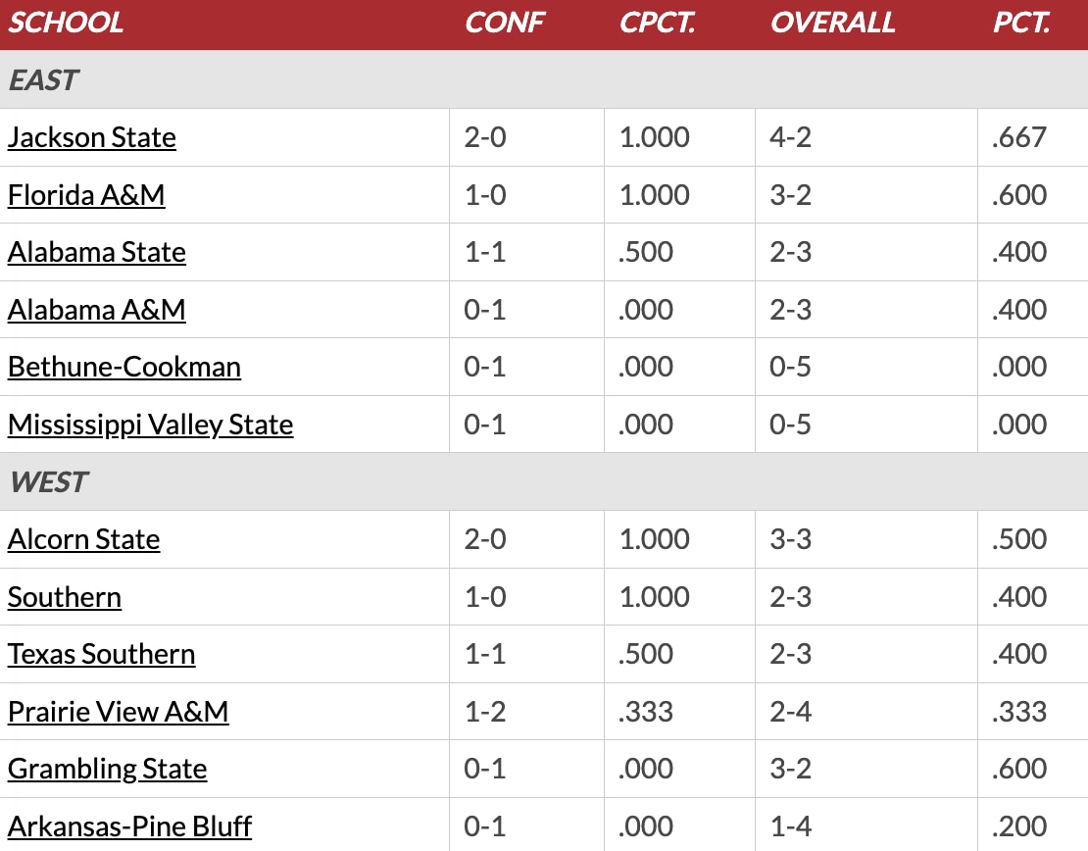Click the SCHOOL column header
The height and width of the screenshot is (851, 1088).
coord(66,23)
